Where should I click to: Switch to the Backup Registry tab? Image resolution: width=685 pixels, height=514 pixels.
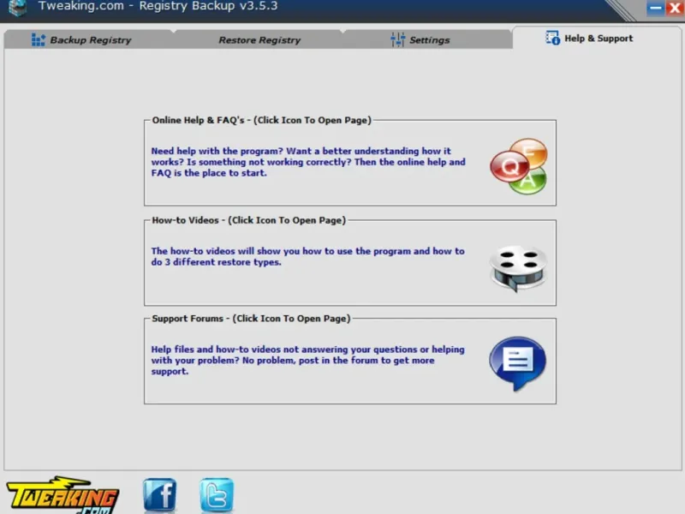coord(89,39)
